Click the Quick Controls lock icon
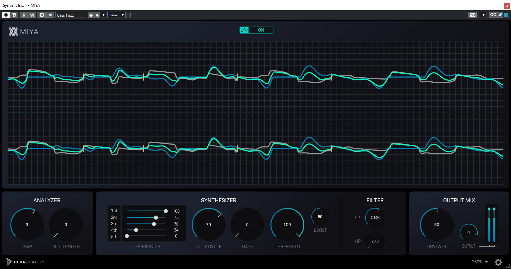The image size is (511, 269). tap(500, 15)
